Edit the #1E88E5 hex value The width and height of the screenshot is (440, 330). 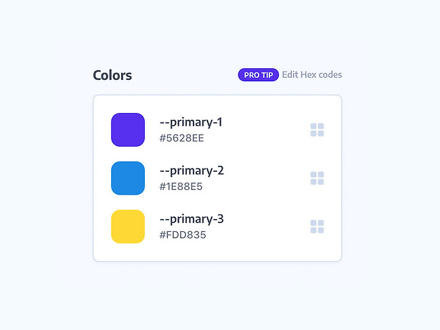point(181,187)
